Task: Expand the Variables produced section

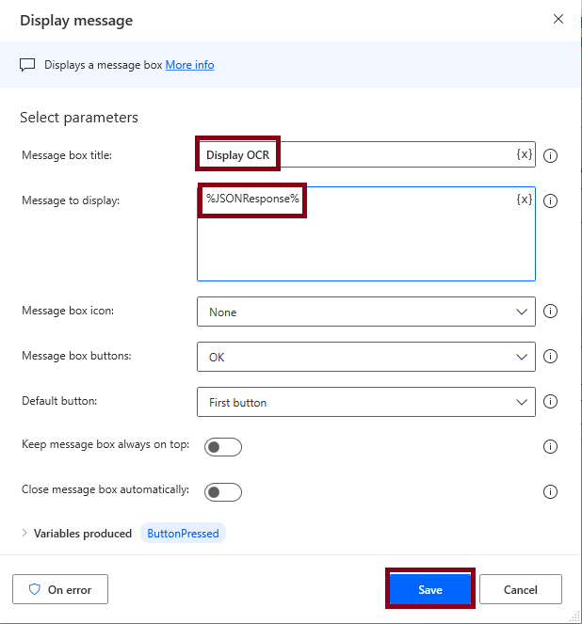Action: pyautogui.click(x=25, y=534)
